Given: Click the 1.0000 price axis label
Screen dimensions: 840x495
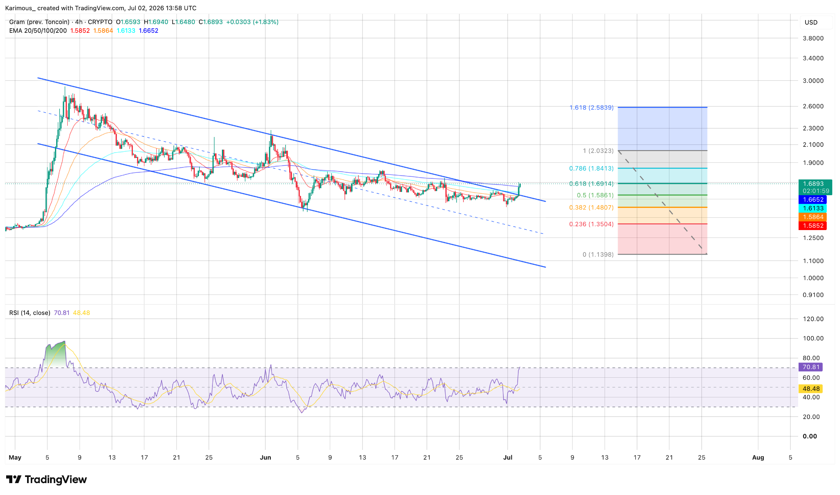Looking at the screenshot, I should tap(813, 278).
